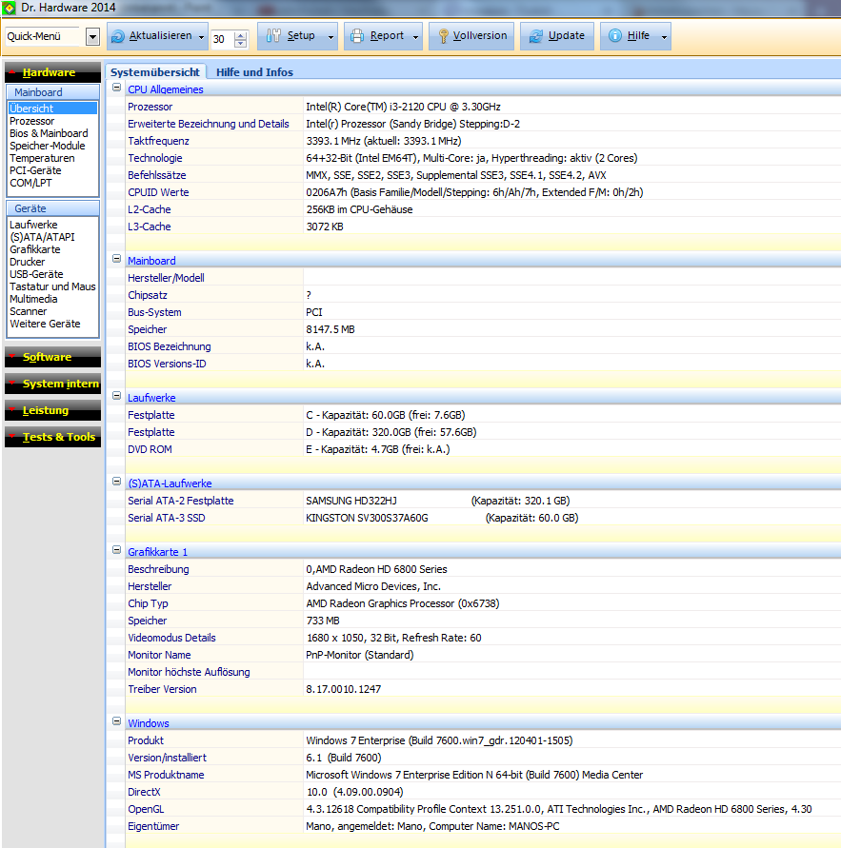Select Grafikkarte in the Geräte list
This screenshot has height=848, width=841.
35,249
